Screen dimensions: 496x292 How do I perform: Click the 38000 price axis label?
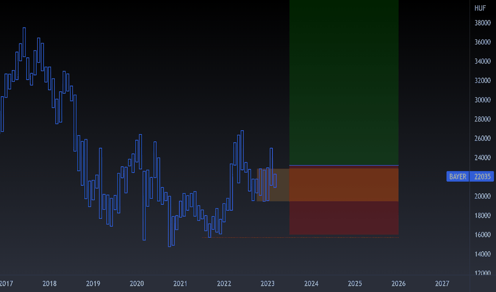[x=482, y=23]
